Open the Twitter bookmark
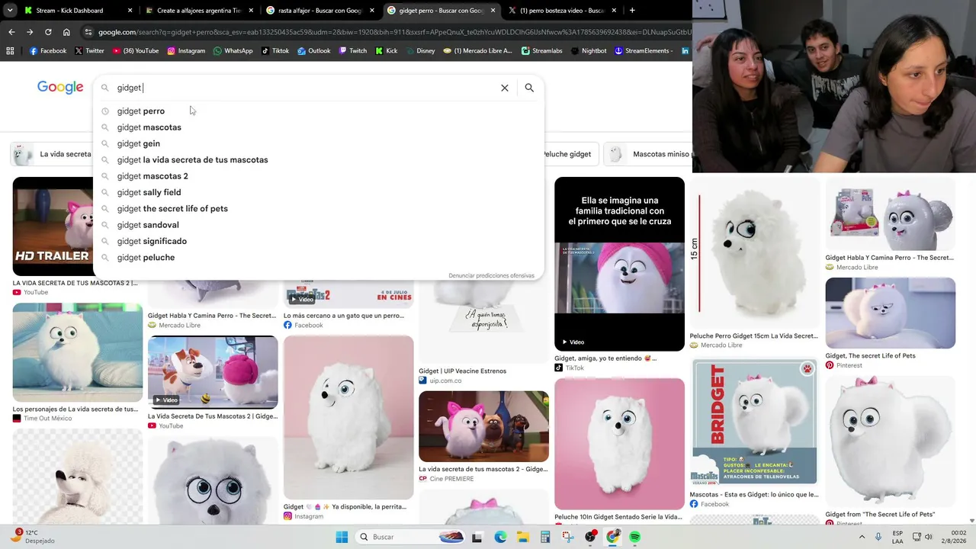This screenshot has height=549, width=976. point(89,51)
